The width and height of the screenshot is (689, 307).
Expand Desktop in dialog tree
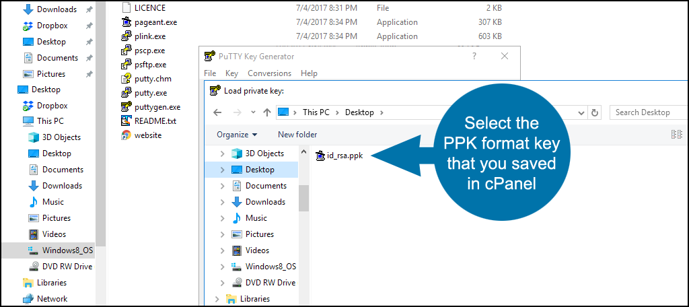pyautogui.click(x=222, y=170)
